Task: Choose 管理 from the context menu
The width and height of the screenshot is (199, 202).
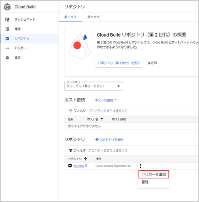Action: (145, 182)
